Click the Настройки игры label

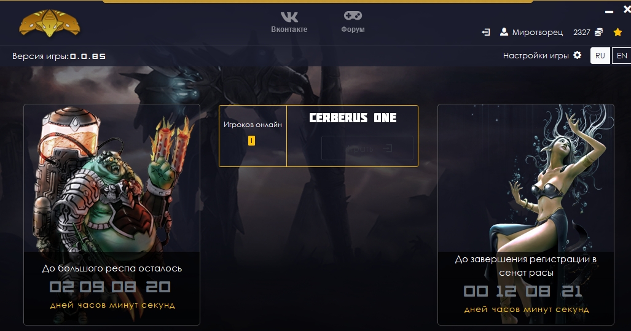click(x=536, y=55)
